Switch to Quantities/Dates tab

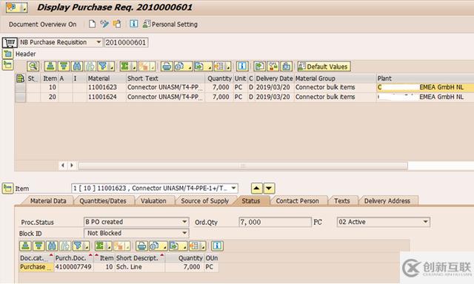[103, 201]
